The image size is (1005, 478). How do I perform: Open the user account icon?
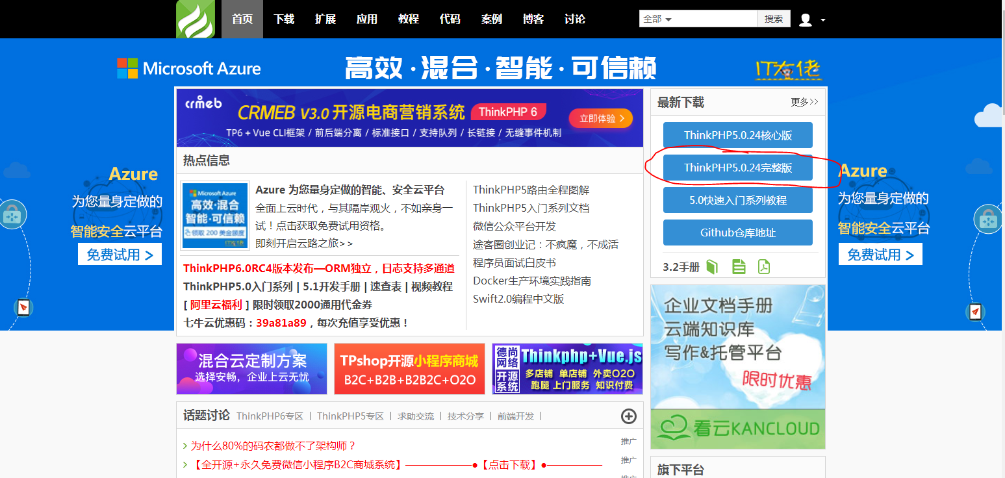pyautogui.click(x=806, y=19)
